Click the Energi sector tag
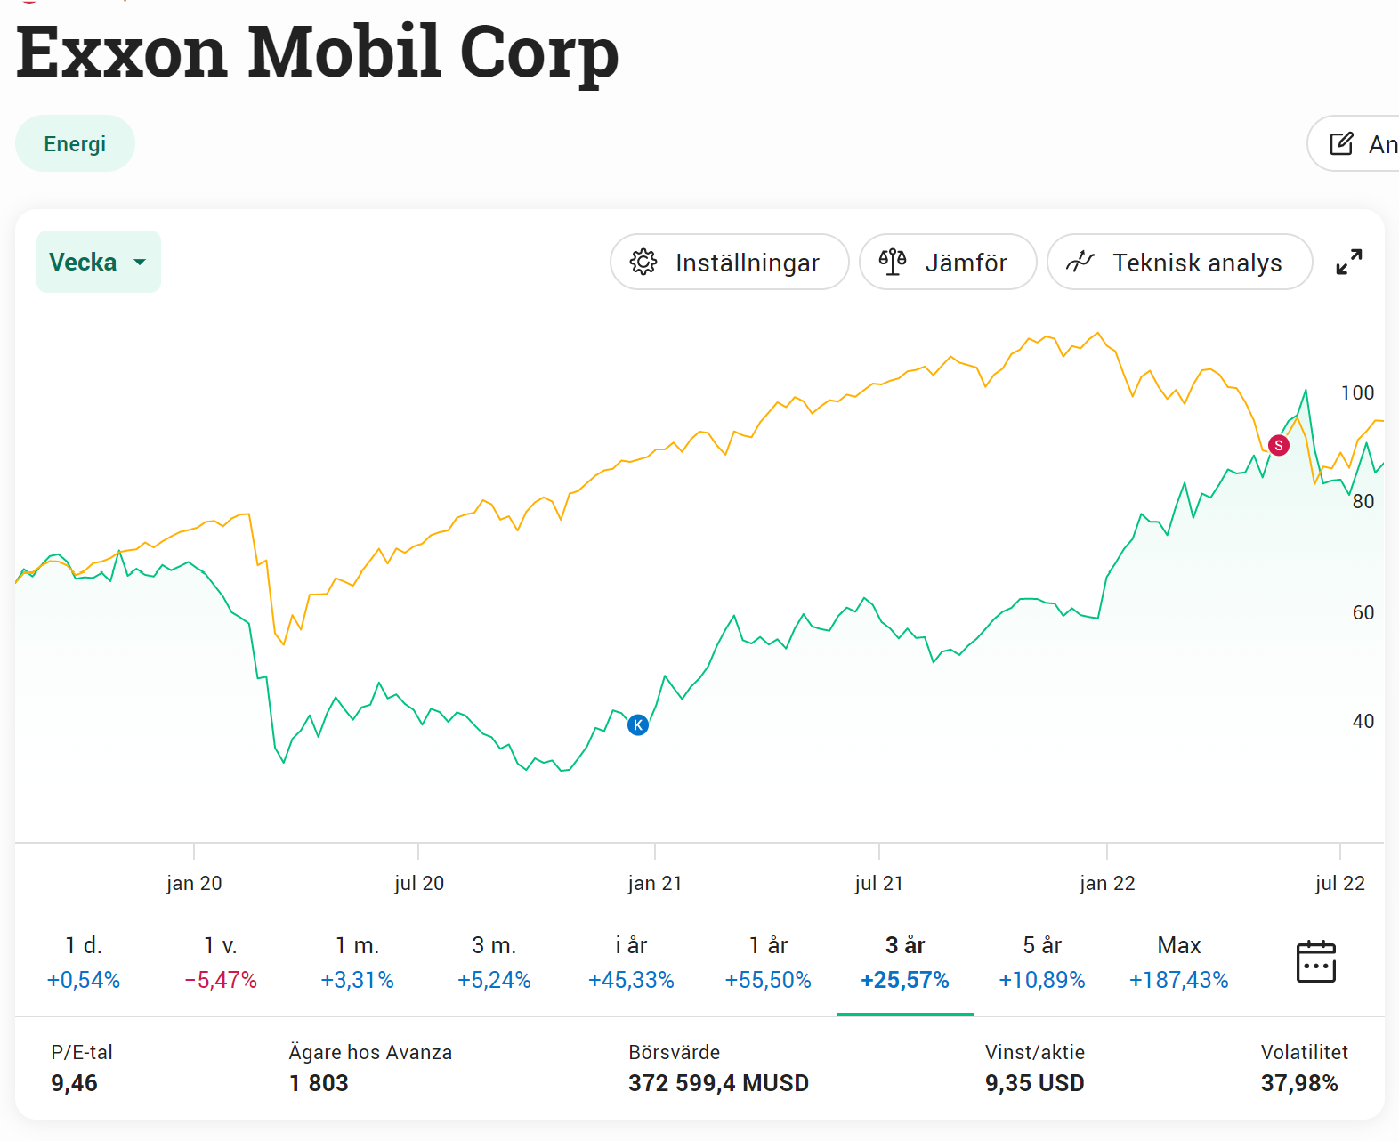 (75, 144)
